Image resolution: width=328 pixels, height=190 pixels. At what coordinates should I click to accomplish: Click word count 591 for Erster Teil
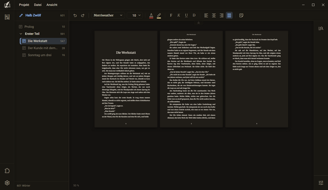[63, 34]
